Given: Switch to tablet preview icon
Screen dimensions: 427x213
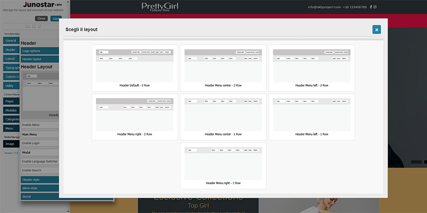Looking at the screenshot, I should point(34,26).
